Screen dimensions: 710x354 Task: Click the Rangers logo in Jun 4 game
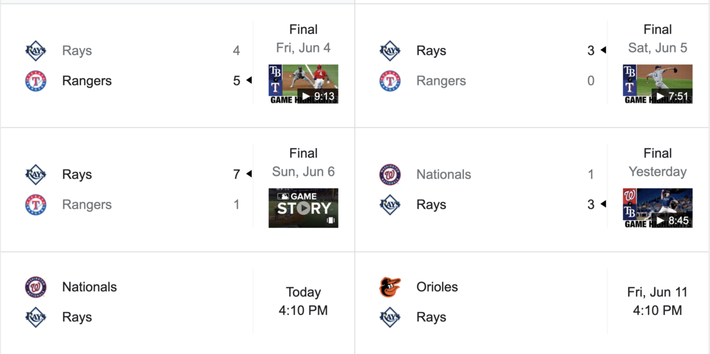point(35,81)
